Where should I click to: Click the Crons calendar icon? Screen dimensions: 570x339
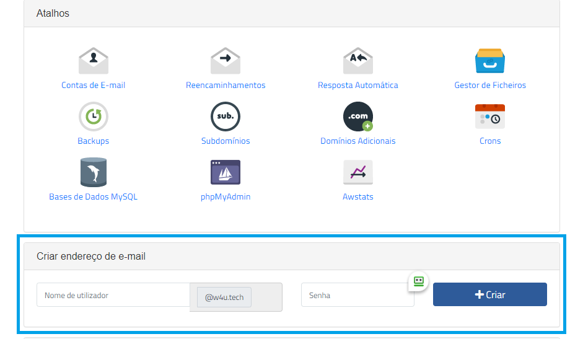490,117
